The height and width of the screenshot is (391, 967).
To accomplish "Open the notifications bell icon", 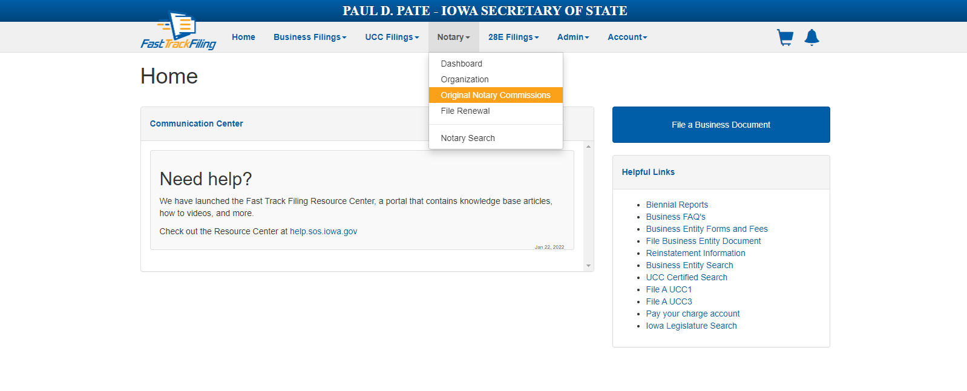I will pyautogui.click(x=812, y=38).
